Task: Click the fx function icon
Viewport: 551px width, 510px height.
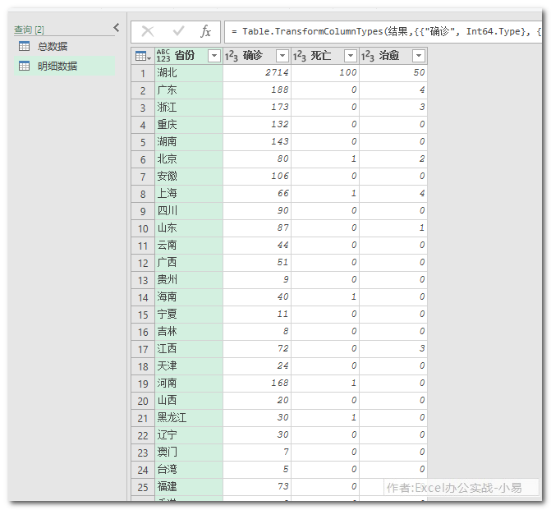Action: (205, 31)
